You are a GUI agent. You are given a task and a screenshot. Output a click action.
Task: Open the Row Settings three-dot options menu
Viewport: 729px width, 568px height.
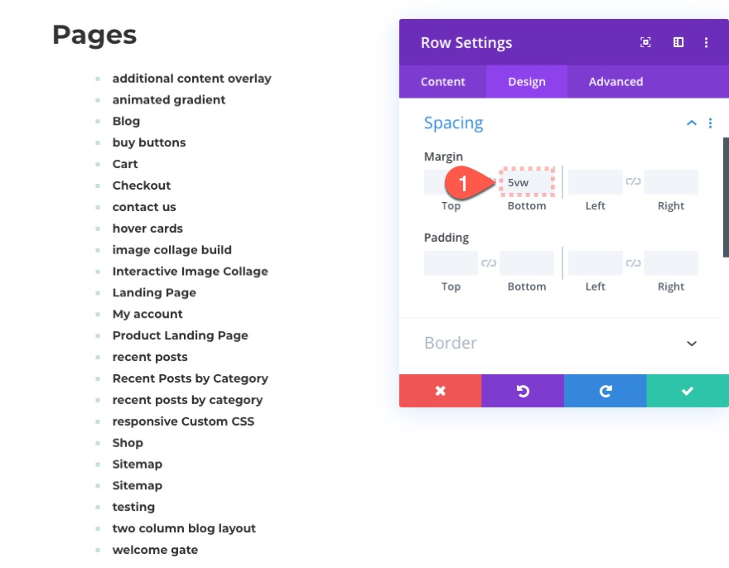click(x=707, y=41)
